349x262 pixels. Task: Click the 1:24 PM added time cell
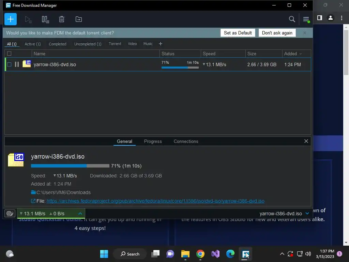coord(292,64)
